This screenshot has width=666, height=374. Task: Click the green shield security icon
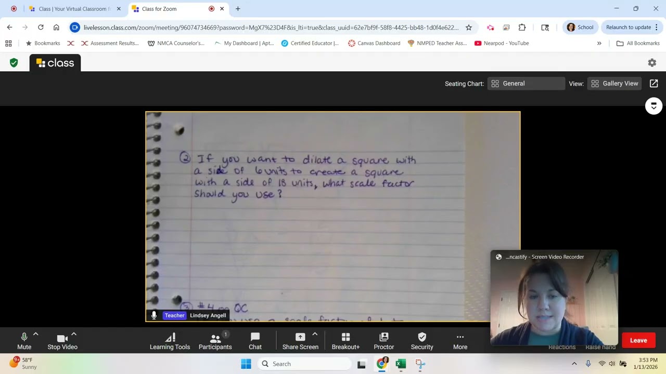[14, 63]
